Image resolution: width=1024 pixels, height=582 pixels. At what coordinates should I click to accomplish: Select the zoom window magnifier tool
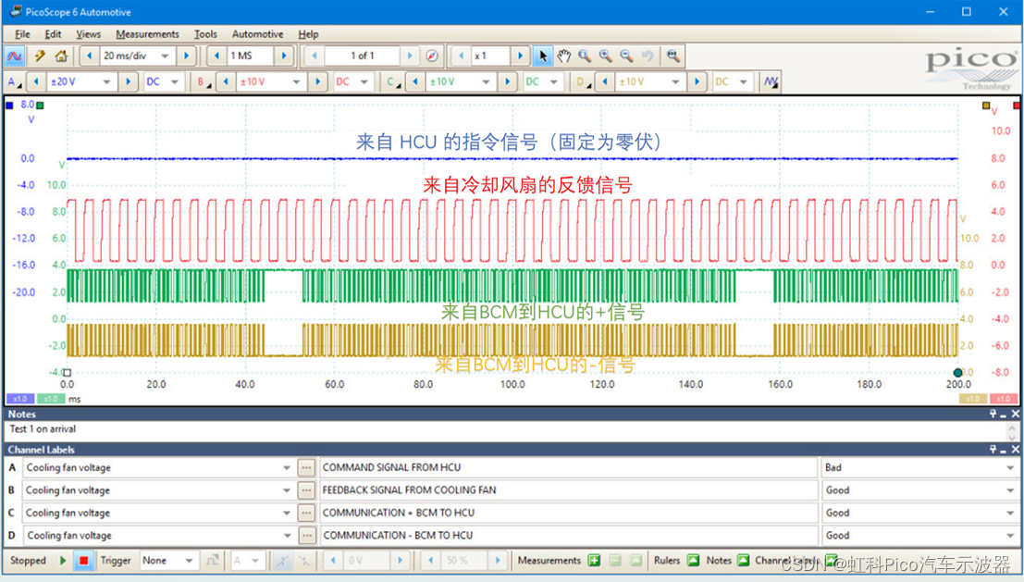click(585, 56)
